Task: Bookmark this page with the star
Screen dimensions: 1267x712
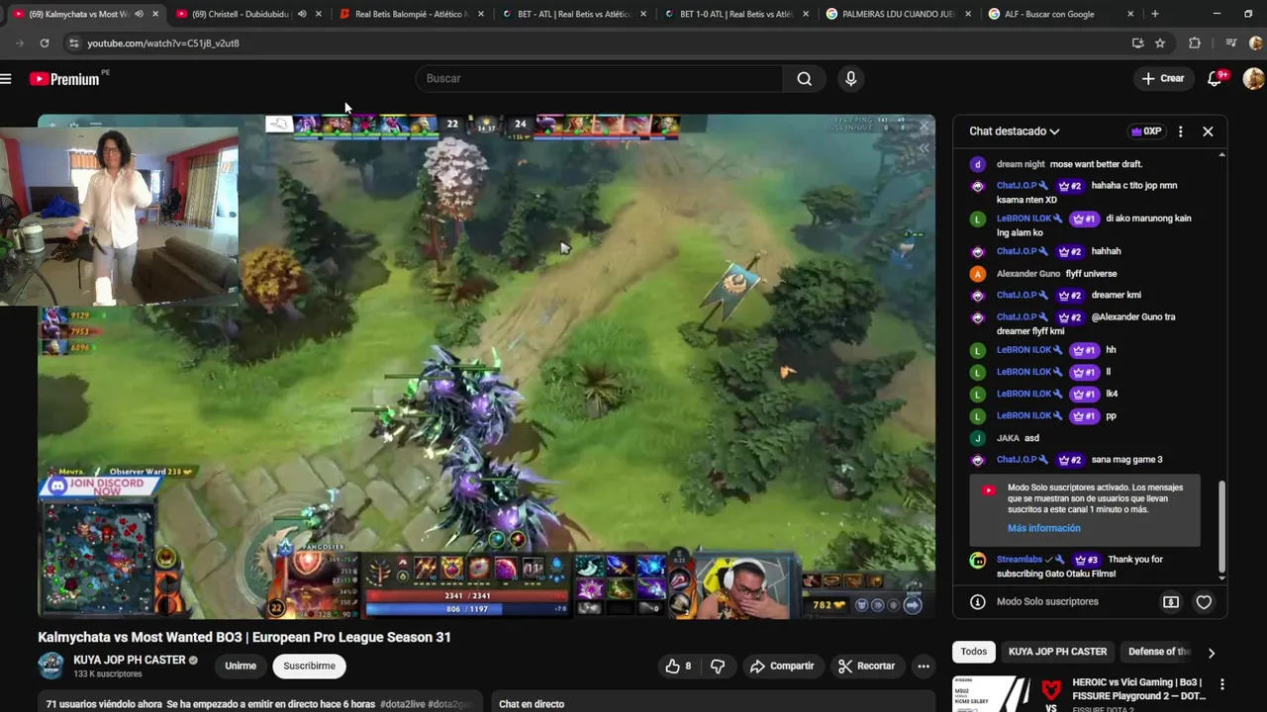Action: coord(1160,43)
